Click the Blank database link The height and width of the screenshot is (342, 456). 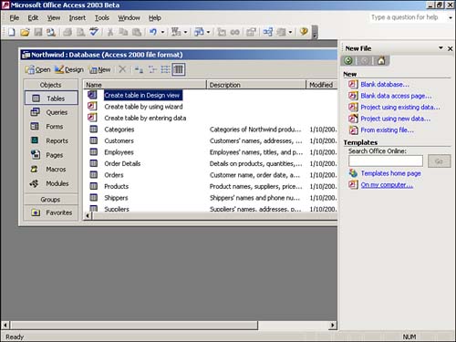tap(385, 84)
